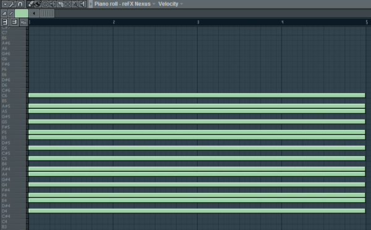Select the Mute tool
Screen dimensions: 371x230
coord(53,4)
